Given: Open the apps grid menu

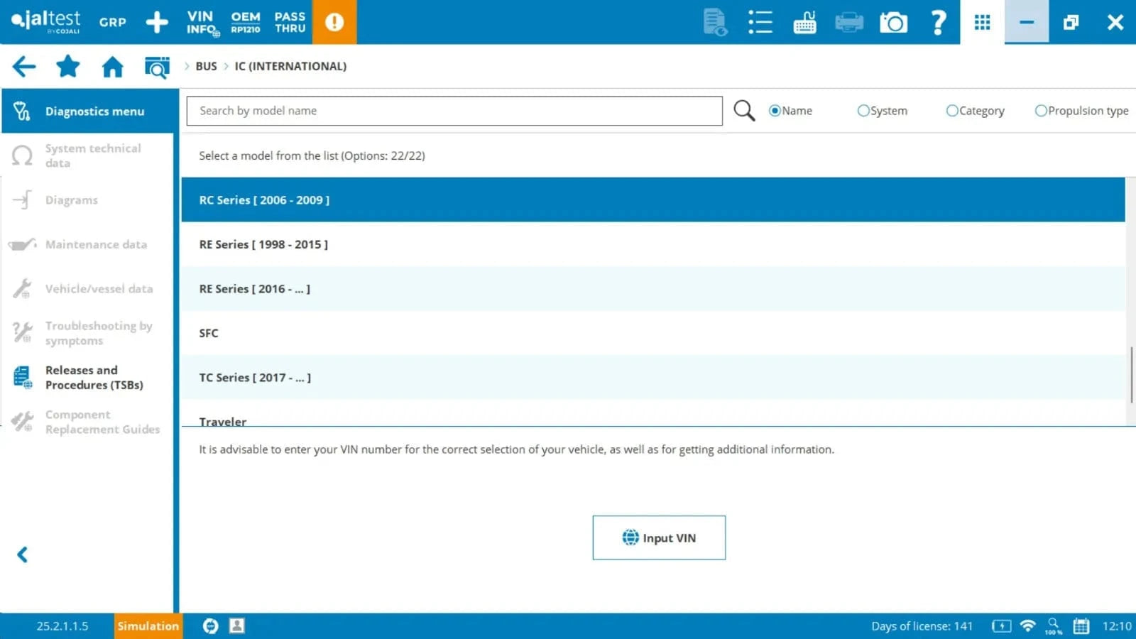Looking at the screenshot, I should coord(982,23).
